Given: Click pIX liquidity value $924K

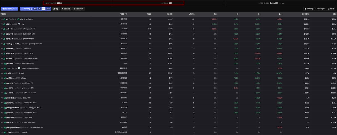Looking at the screenshot, I should click(306, 19).
